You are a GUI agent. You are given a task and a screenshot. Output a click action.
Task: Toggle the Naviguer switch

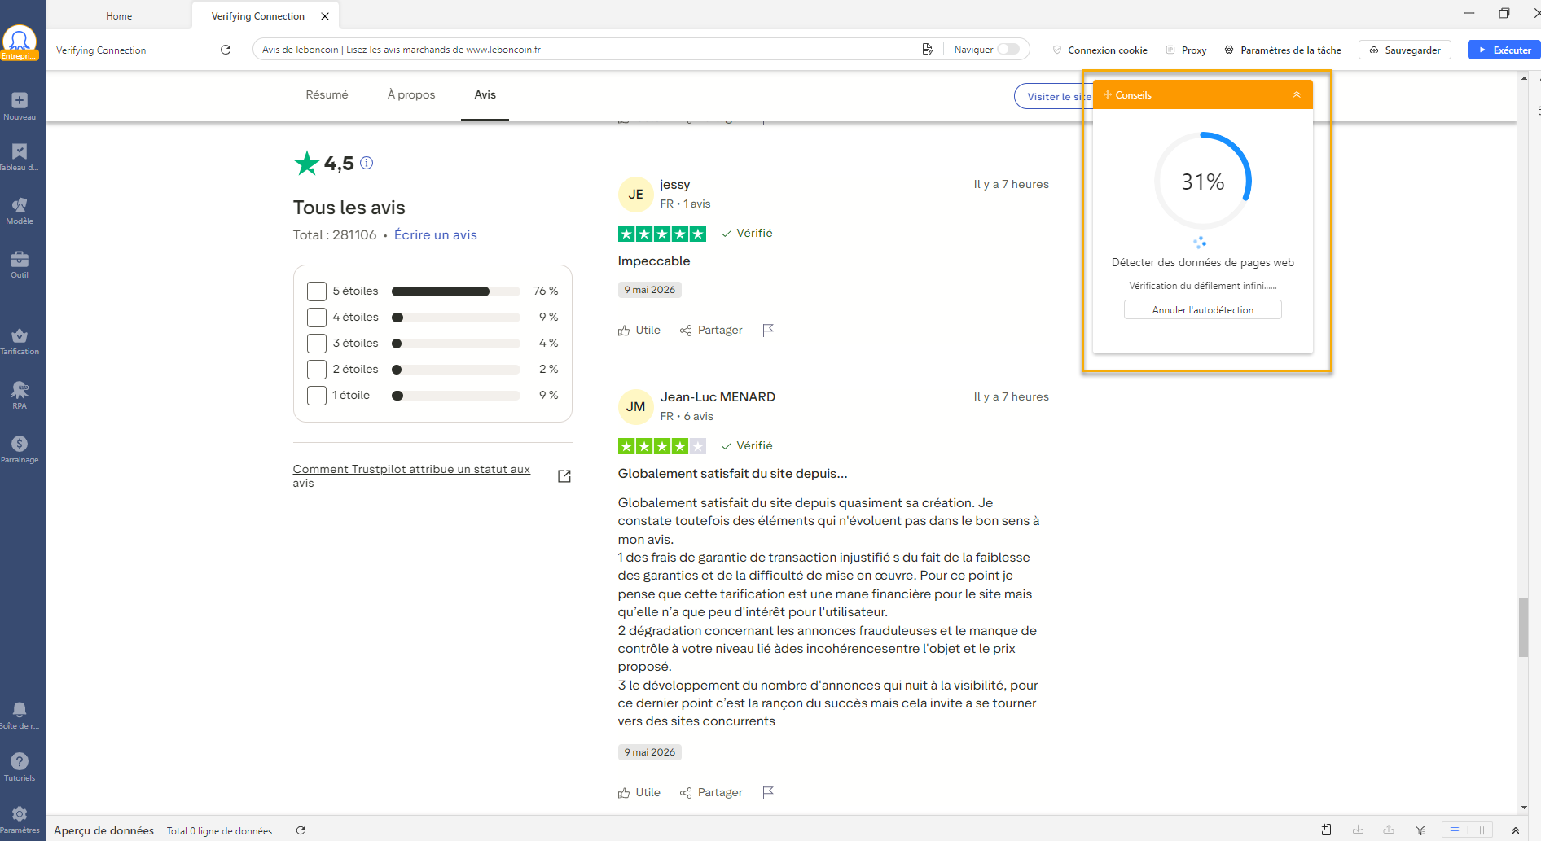[x=1008, y=49]
